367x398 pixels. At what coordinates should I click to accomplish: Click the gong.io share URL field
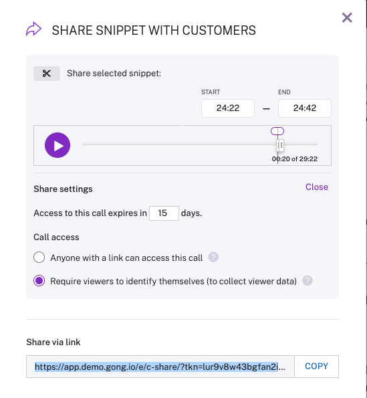click(x=160, y=367)
